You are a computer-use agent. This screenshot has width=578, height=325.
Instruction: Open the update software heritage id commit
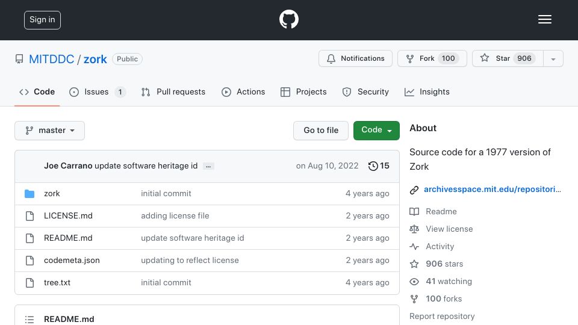tap(146, 166)
